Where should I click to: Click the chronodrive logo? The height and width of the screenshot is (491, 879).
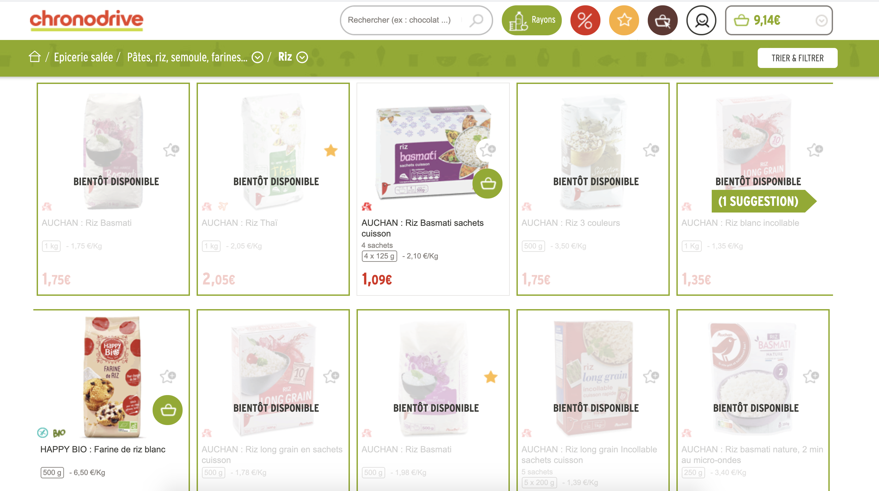(x=86, y=20)
